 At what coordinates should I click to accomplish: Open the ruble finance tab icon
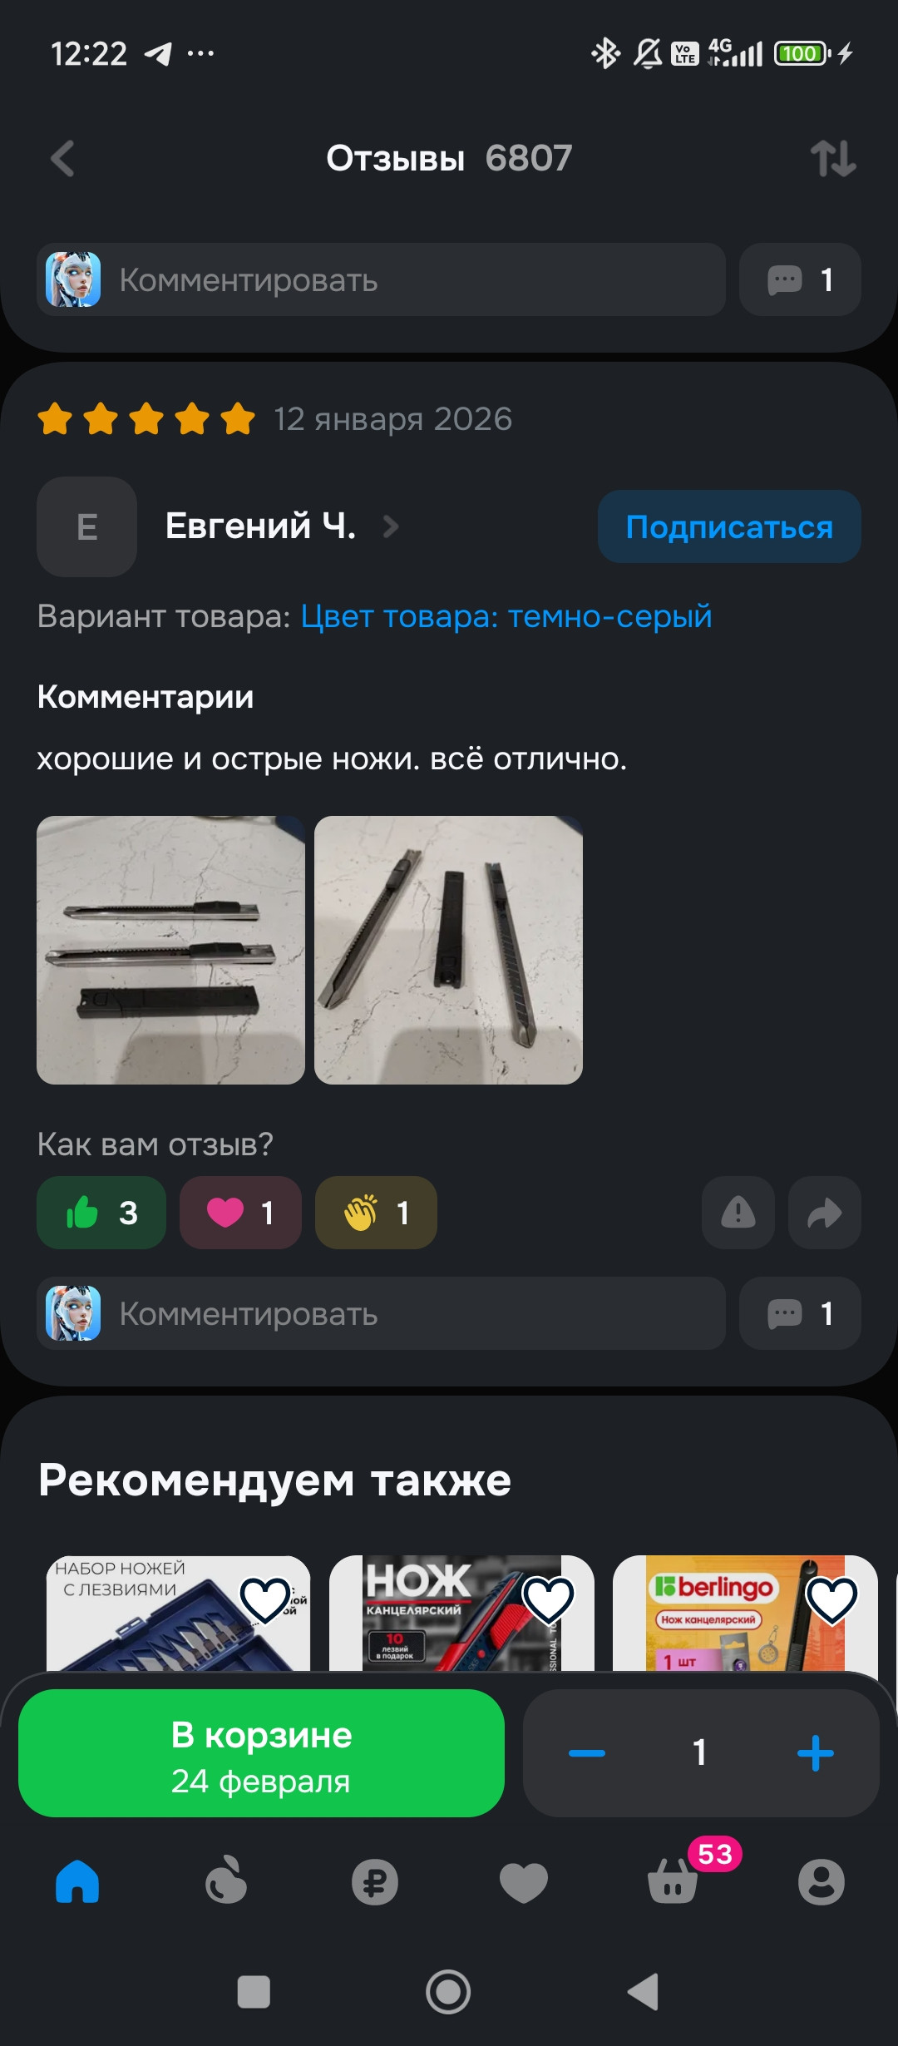[375, 1881]
